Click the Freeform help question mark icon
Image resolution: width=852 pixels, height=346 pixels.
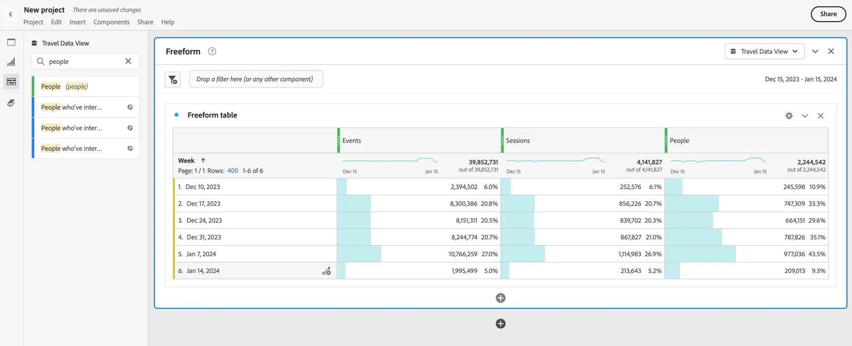[x=212, y=51]
